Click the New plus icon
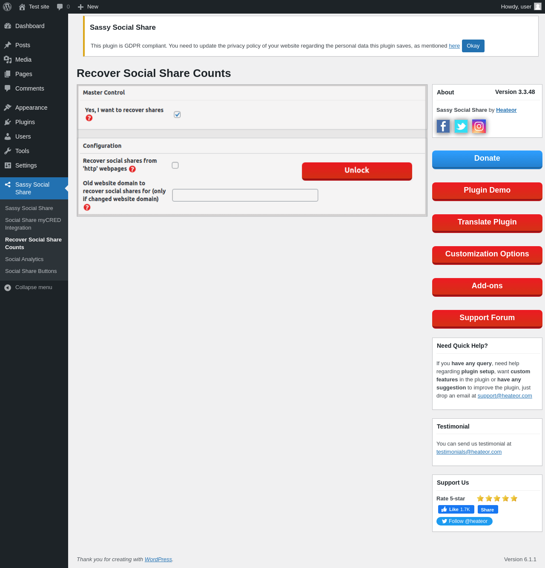545x568 pixels. (x=80, y=7)
